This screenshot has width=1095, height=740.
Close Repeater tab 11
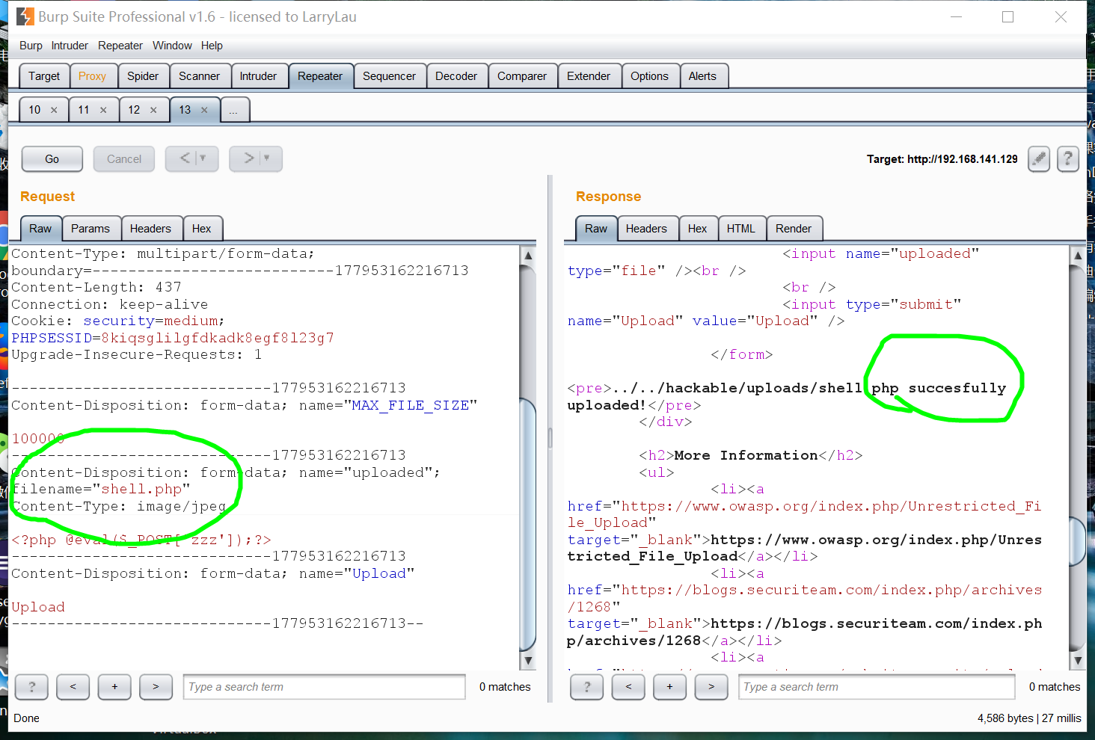click(103, 110)
